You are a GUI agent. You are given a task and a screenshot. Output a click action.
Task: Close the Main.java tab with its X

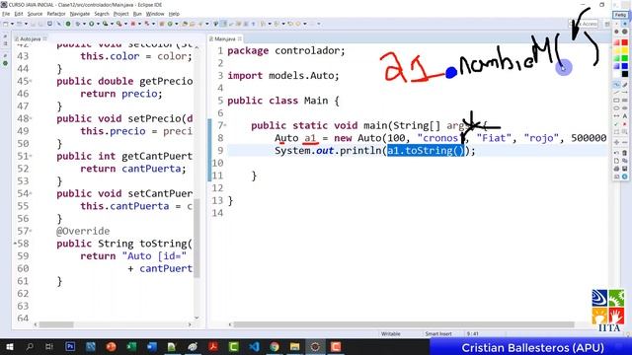point(240,38)
